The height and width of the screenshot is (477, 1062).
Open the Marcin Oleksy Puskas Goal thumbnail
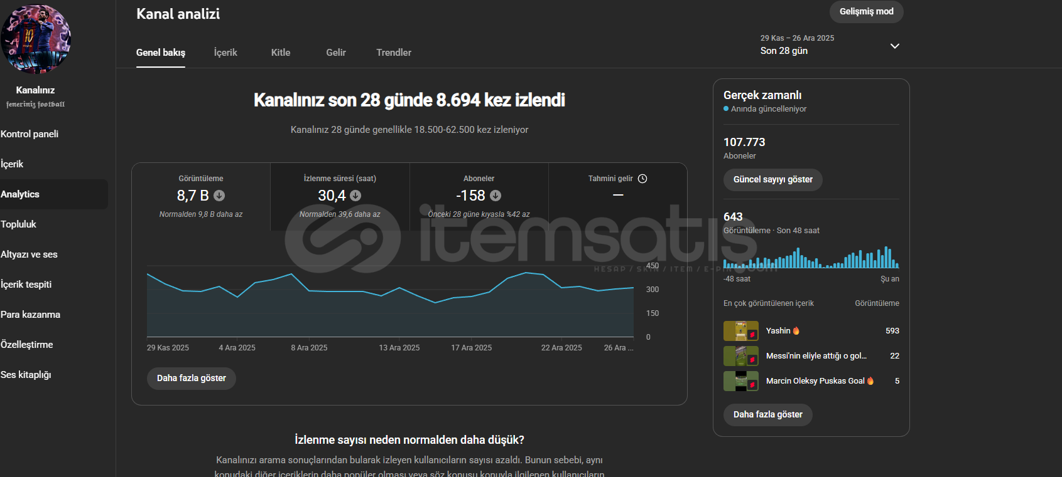point(740,381)
